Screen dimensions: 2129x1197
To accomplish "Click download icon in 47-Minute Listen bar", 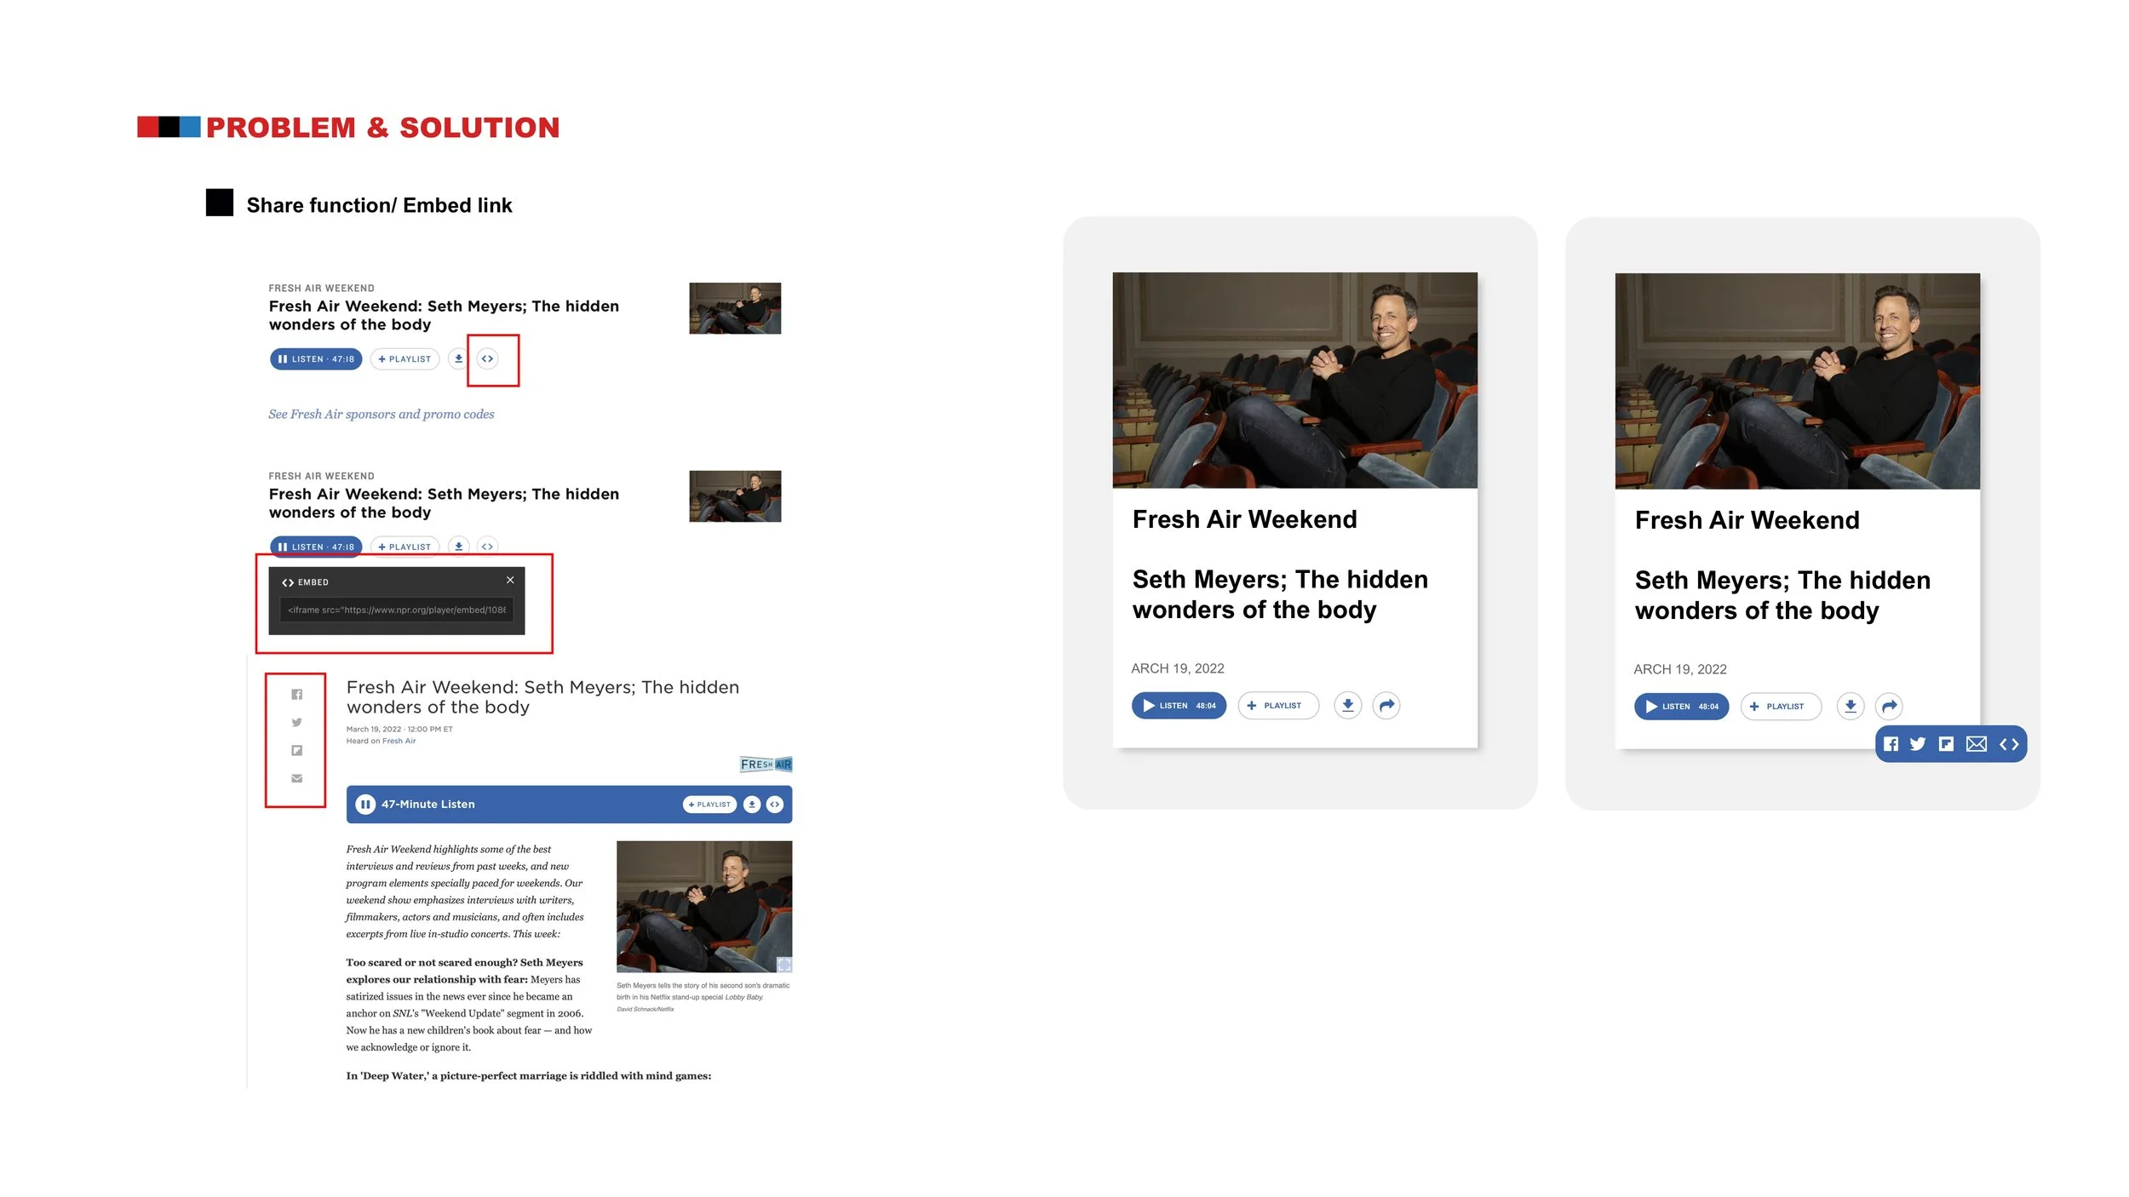I will coord(752,805).
